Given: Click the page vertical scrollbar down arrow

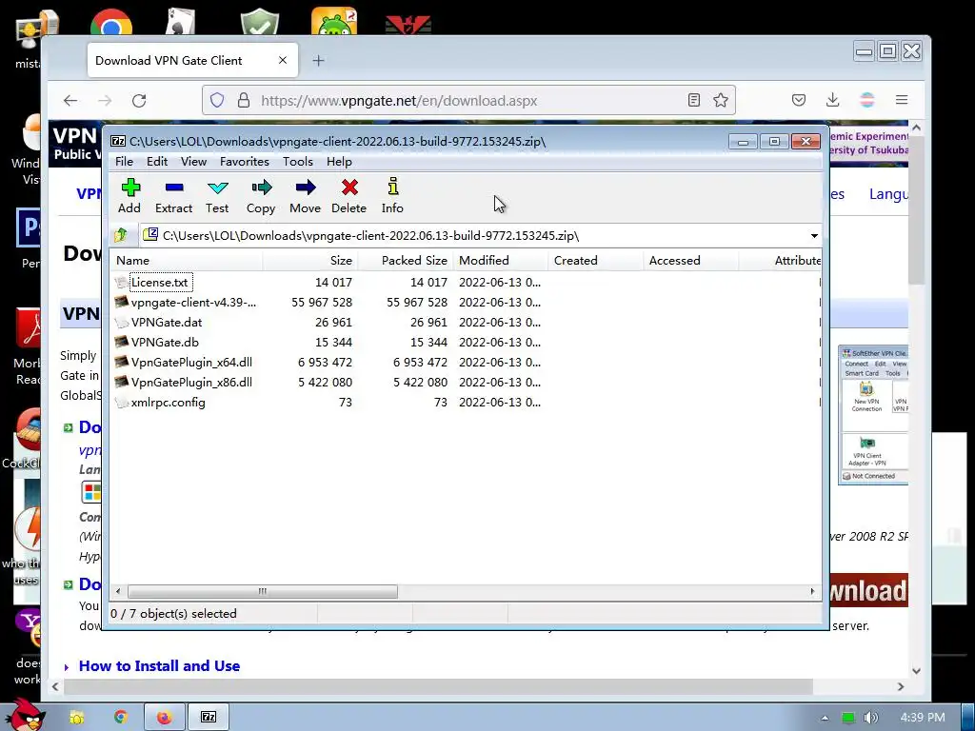Looking at the screenshot, I should point(916,671).
